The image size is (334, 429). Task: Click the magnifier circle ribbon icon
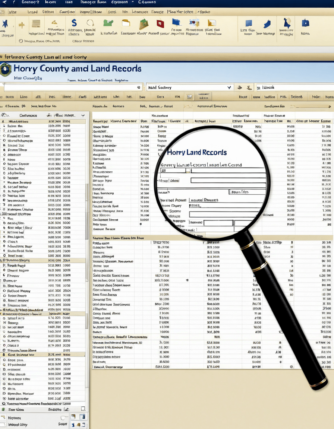point(90,23)
